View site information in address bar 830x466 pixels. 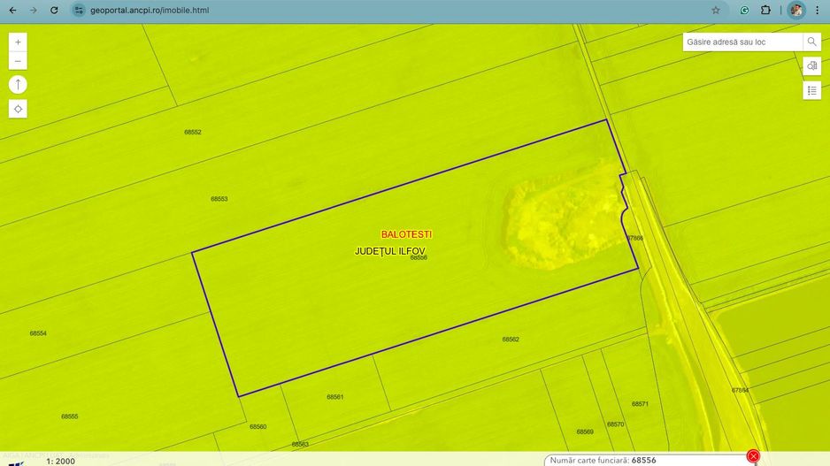pyautogui.click(x=79, y=11)
